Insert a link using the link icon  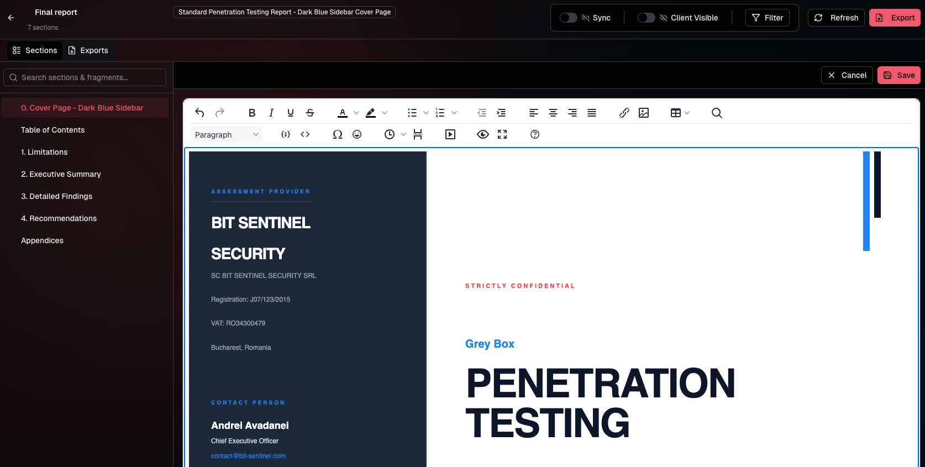coord(624,113)
